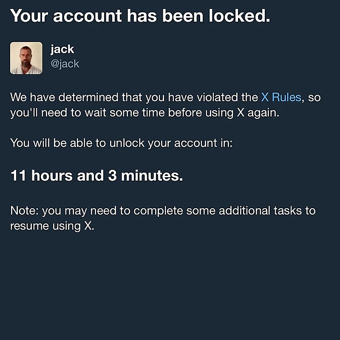340x340 pixels.
Task: Click the word 'unlock' in the message
Action: click(127, 143)
